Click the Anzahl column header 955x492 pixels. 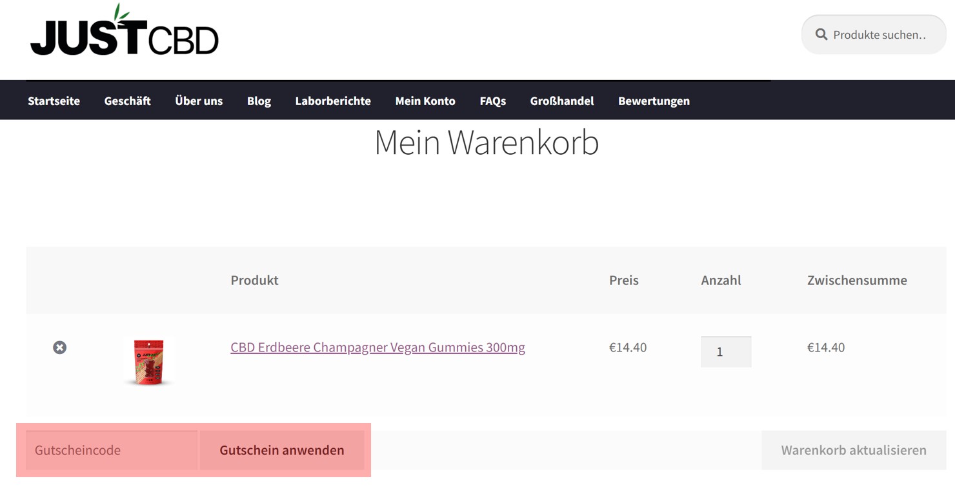point(721,280)
